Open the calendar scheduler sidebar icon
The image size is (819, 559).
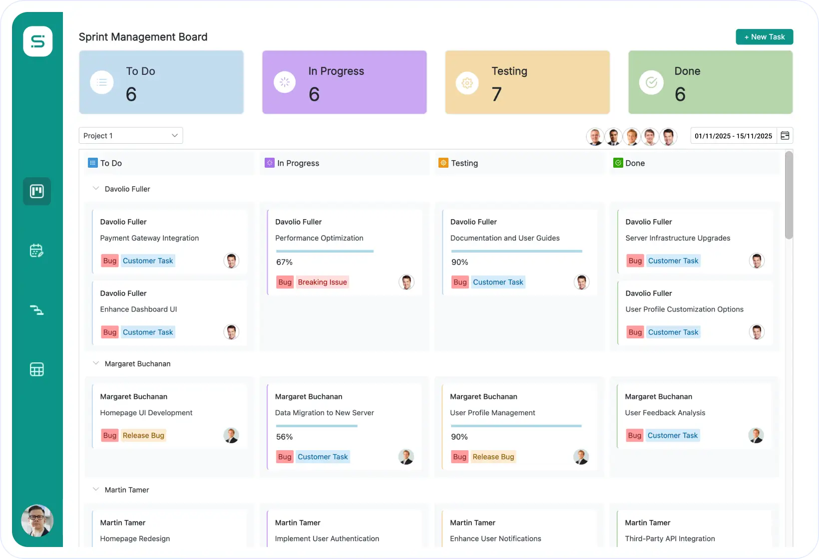pyautogui.click(x=37, y=251)
